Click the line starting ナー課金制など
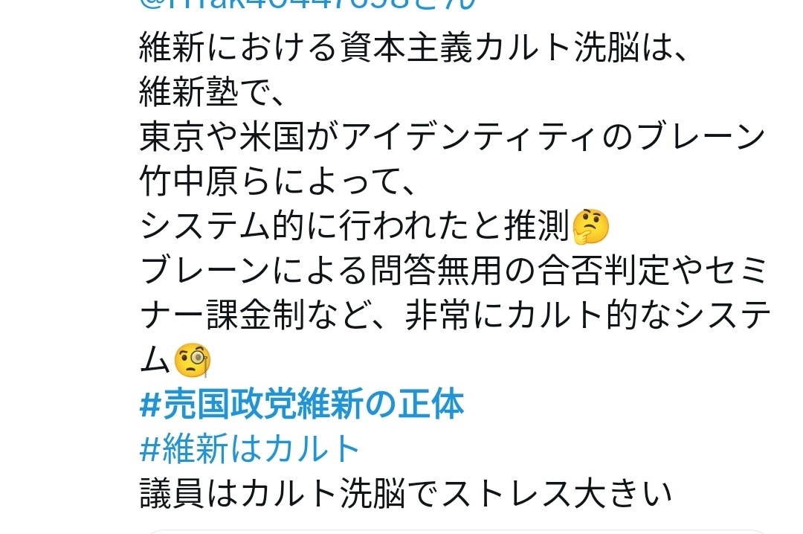This screenshot has height=534, width=803. [455, 315]
